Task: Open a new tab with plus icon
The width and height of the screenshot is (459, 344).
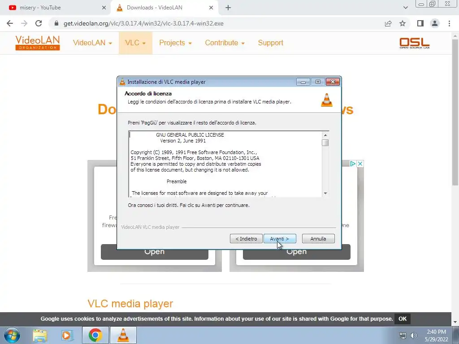Action: click(228, 8)
